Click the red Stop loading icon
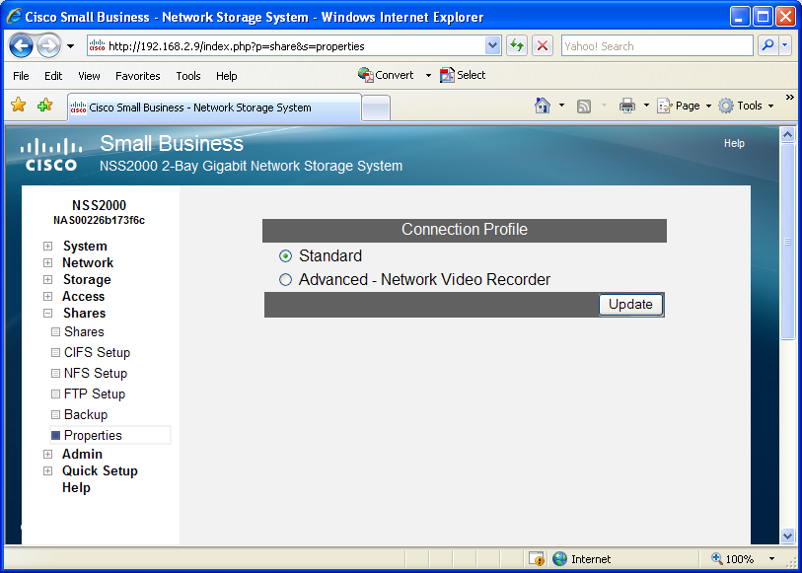This screenshot has height=573, width=802. click(543, 46)
